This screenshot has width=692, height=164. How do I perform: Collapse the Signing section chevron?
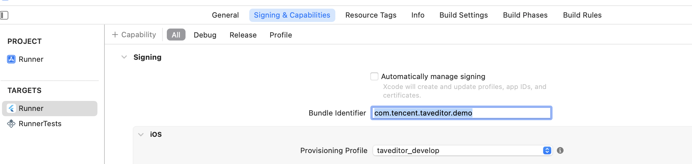(124, 57)
